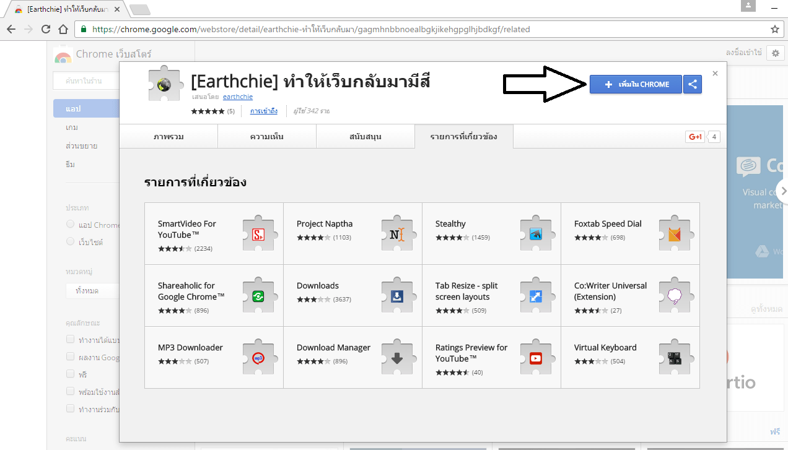Click the เพิ่มใน CHROME button

click(x=636, y=85)
